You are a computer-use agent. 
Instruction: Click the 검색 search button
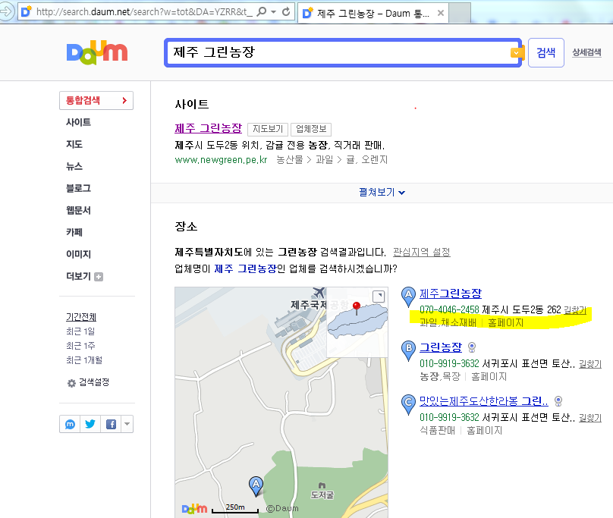(545, 53)
